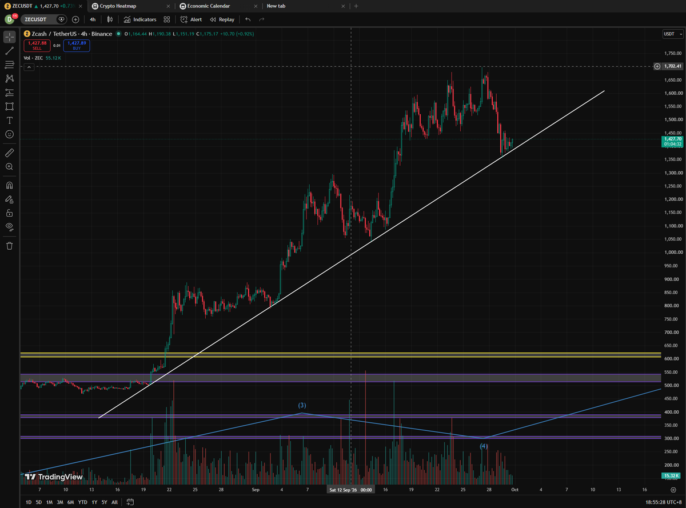Screen dimensions: 686x508
Task: Undo the last chart action
Action: point(248,19)
